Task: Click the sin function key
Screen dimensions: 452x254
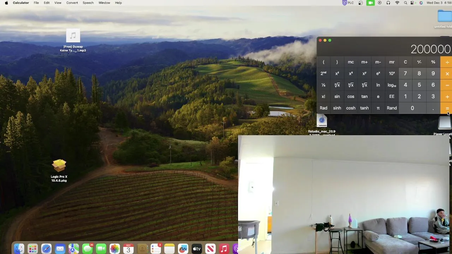Action: coord(337,97)
